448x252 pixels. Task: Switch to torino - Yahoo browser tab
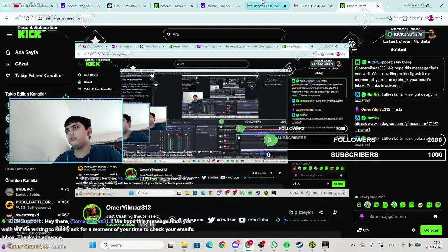pos(220,6)
